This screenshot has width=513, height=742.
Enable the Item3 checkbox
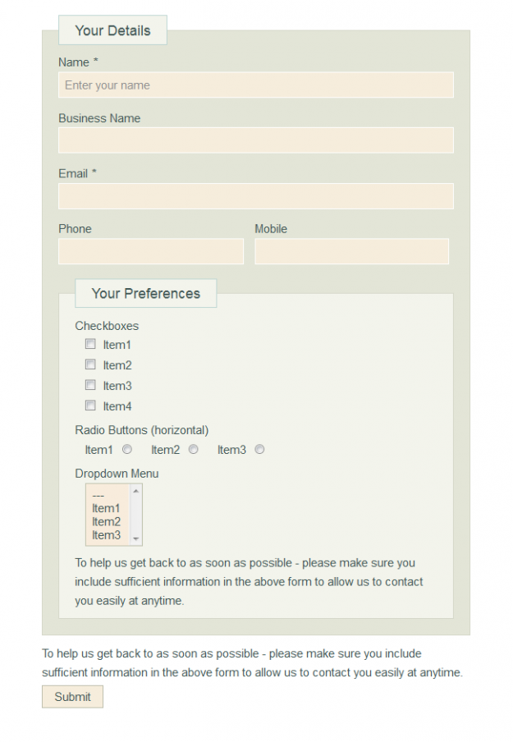tap(91, 385)
